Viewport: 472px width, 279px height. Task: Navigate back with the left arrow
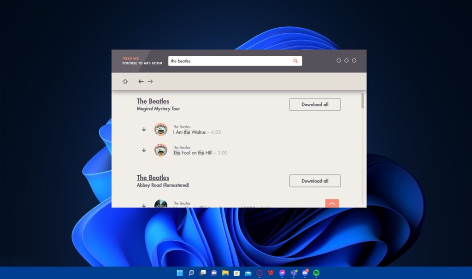click(x=141, y=81)
